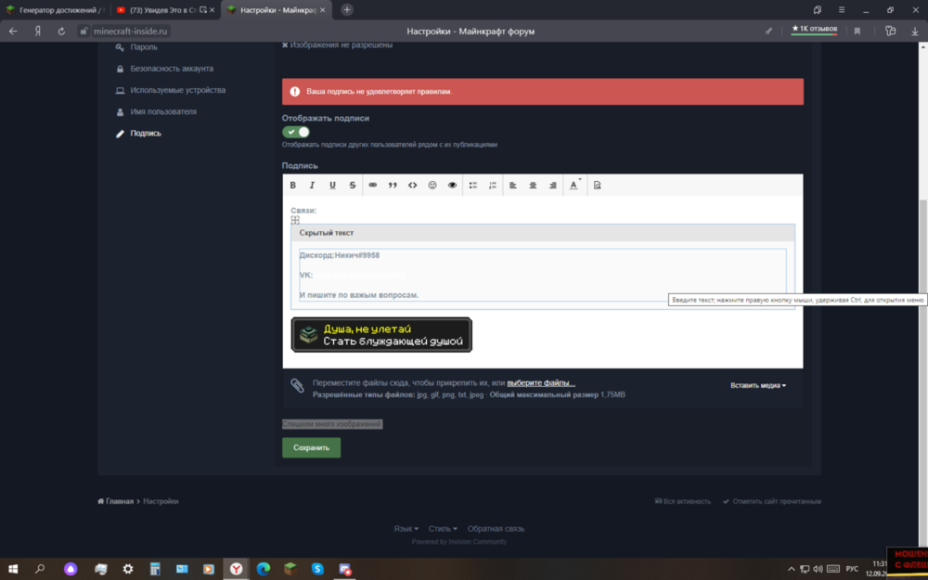
Task: Open the Yandex browser hamburger menu
Action: click(842, 10)
